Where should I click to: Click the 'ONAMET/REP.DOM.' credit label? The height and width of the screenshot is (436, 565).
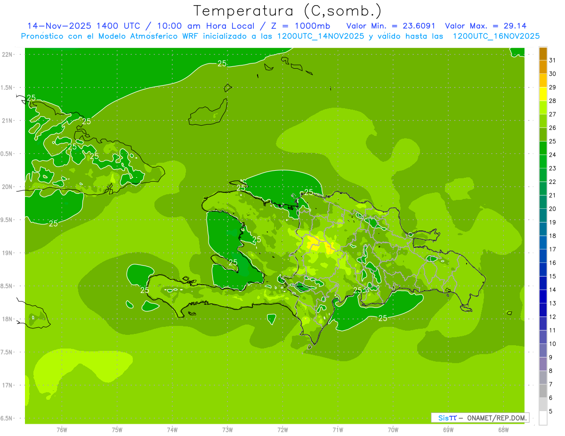point(497,418)
